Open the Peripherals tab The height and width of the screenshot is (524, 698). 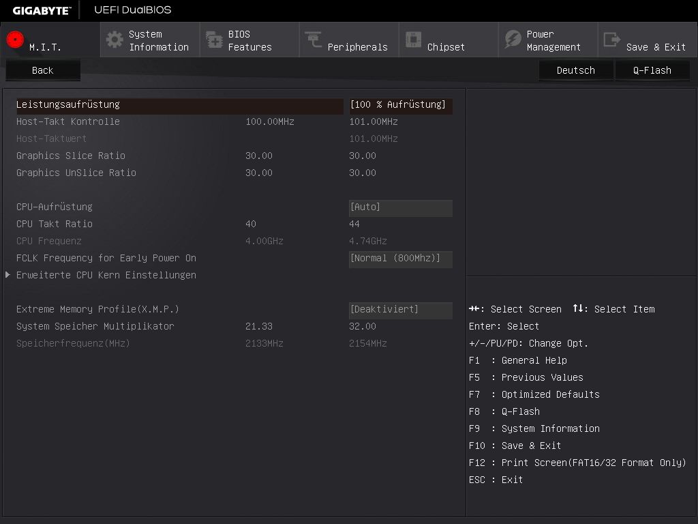(x=349, y=40)
